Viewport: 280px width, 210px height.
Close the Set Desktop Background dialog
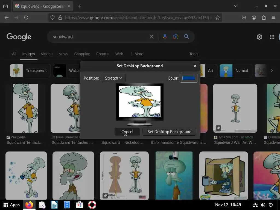[x=195, y=66]
